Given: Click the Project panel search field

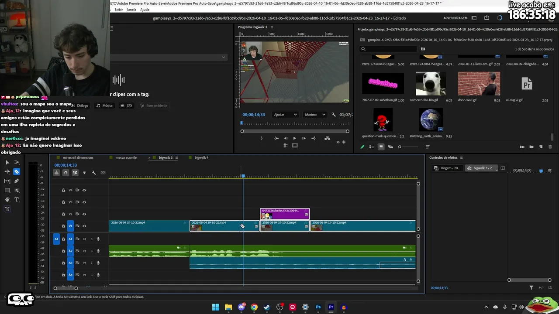Looking at the screenshot, I should (x=389, y=49).
